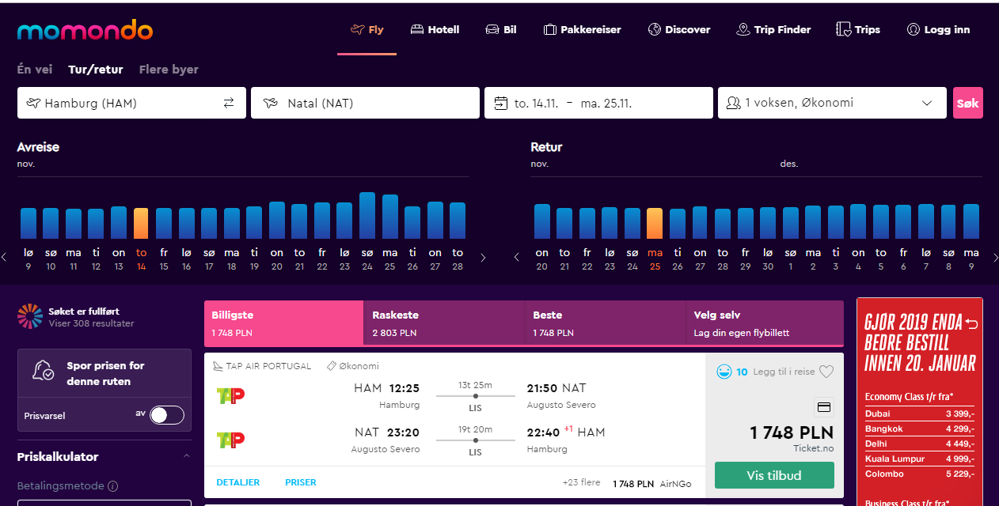
Task: Open the momondo logo homepage
Action: click(x=85, y=31)
